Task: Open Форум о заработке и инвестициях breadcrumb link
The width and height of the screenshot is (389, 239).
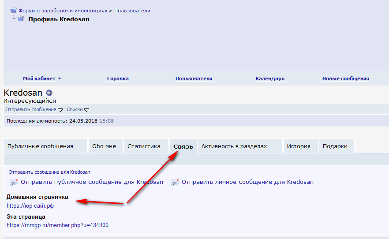Action: 63,11
